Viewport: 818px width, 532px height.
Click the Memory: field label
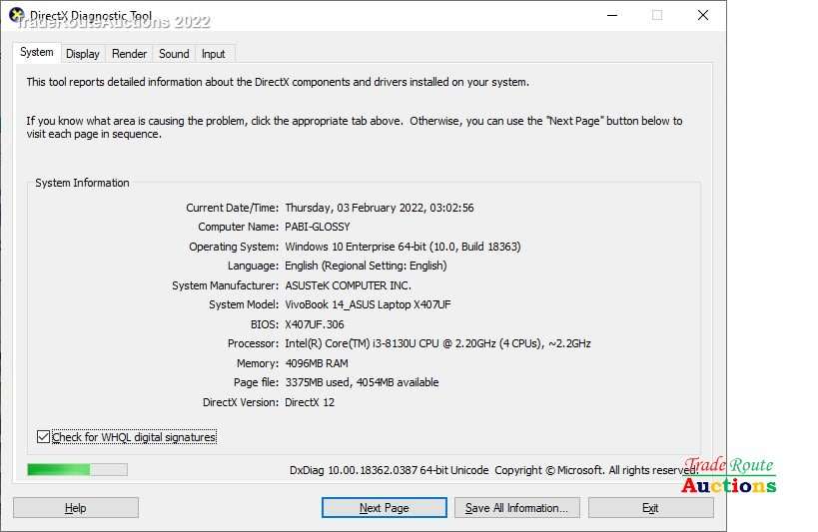pyautogui.click(x=258, y=363)
